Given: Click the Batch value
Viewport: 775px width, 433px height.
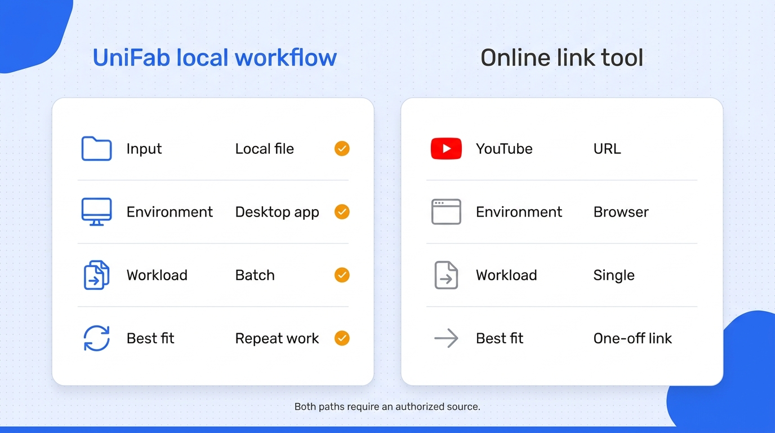Looking at the screenshot, I should 255,275.
